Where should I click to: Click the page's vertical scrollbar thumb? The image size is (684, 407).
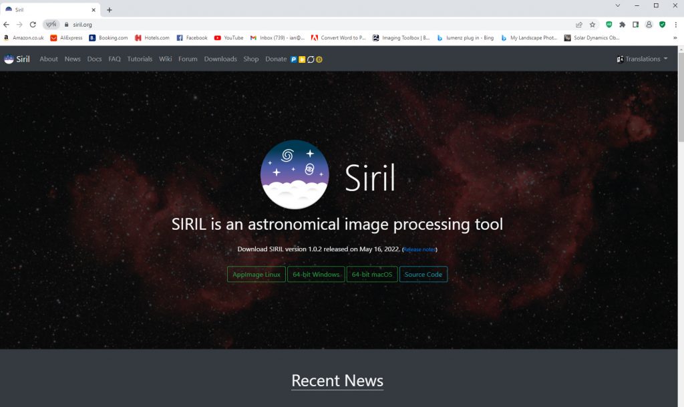[681, 97]
